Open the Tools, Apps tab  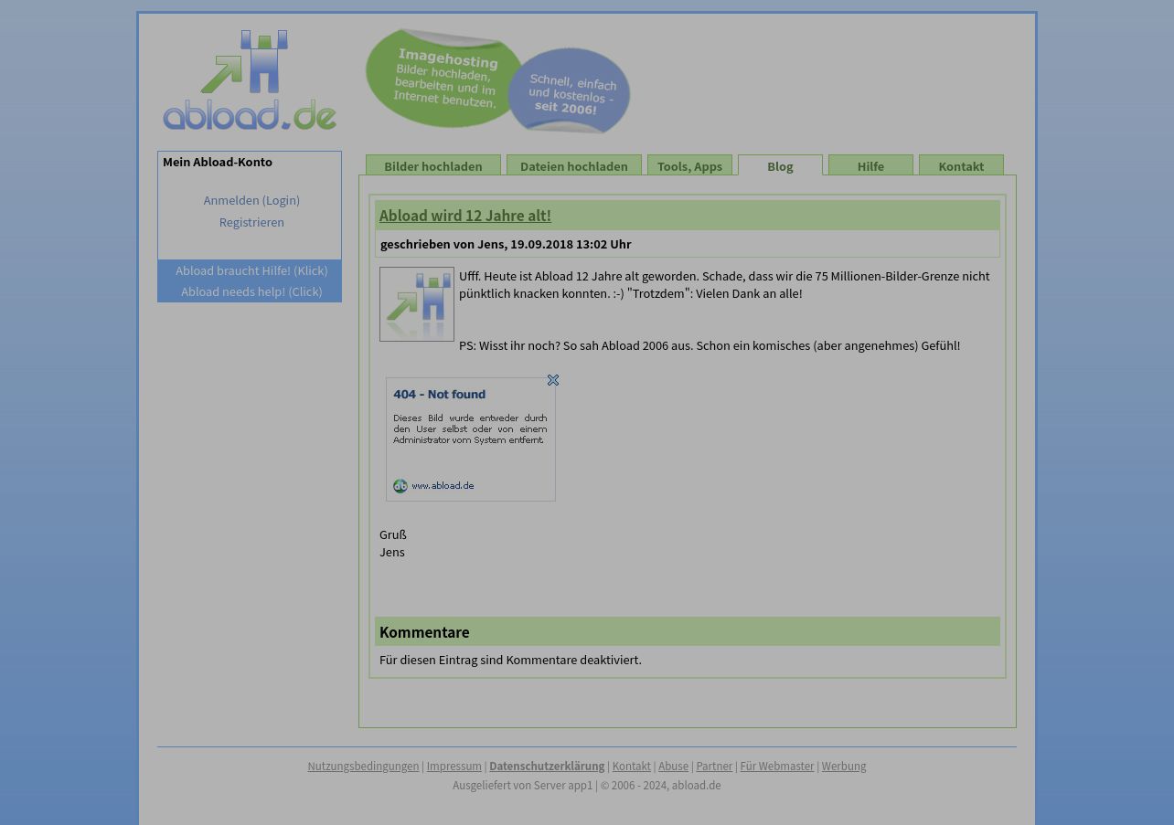pyautogui.click(x=689, y=166)
